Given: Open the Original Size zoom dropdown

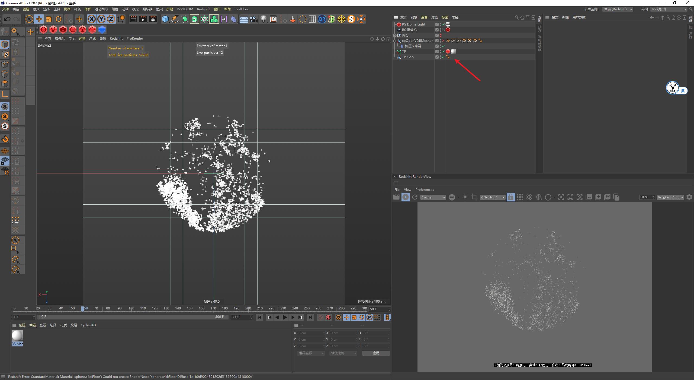Looking at the screenshot, I should click(x=670, y=197).
